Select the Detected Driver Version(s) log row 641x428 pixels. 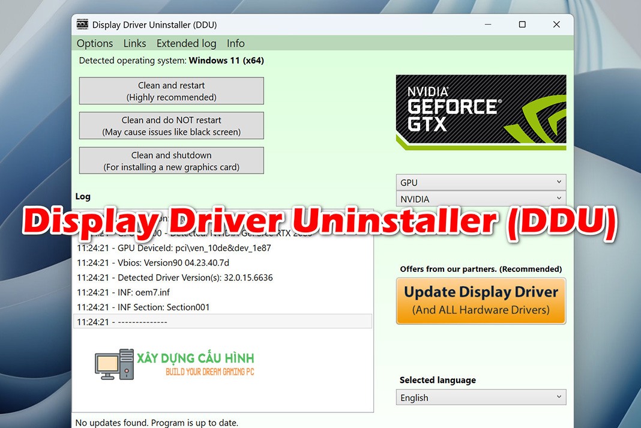coord(223,277)
